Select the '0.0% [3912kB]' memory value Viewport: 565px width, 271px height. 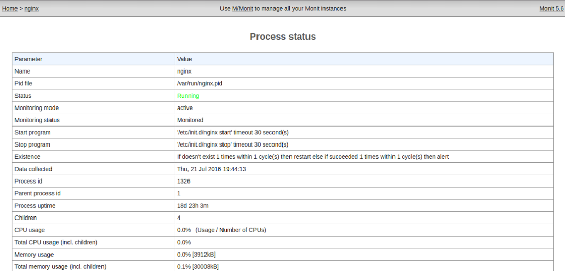click(196, 255)
